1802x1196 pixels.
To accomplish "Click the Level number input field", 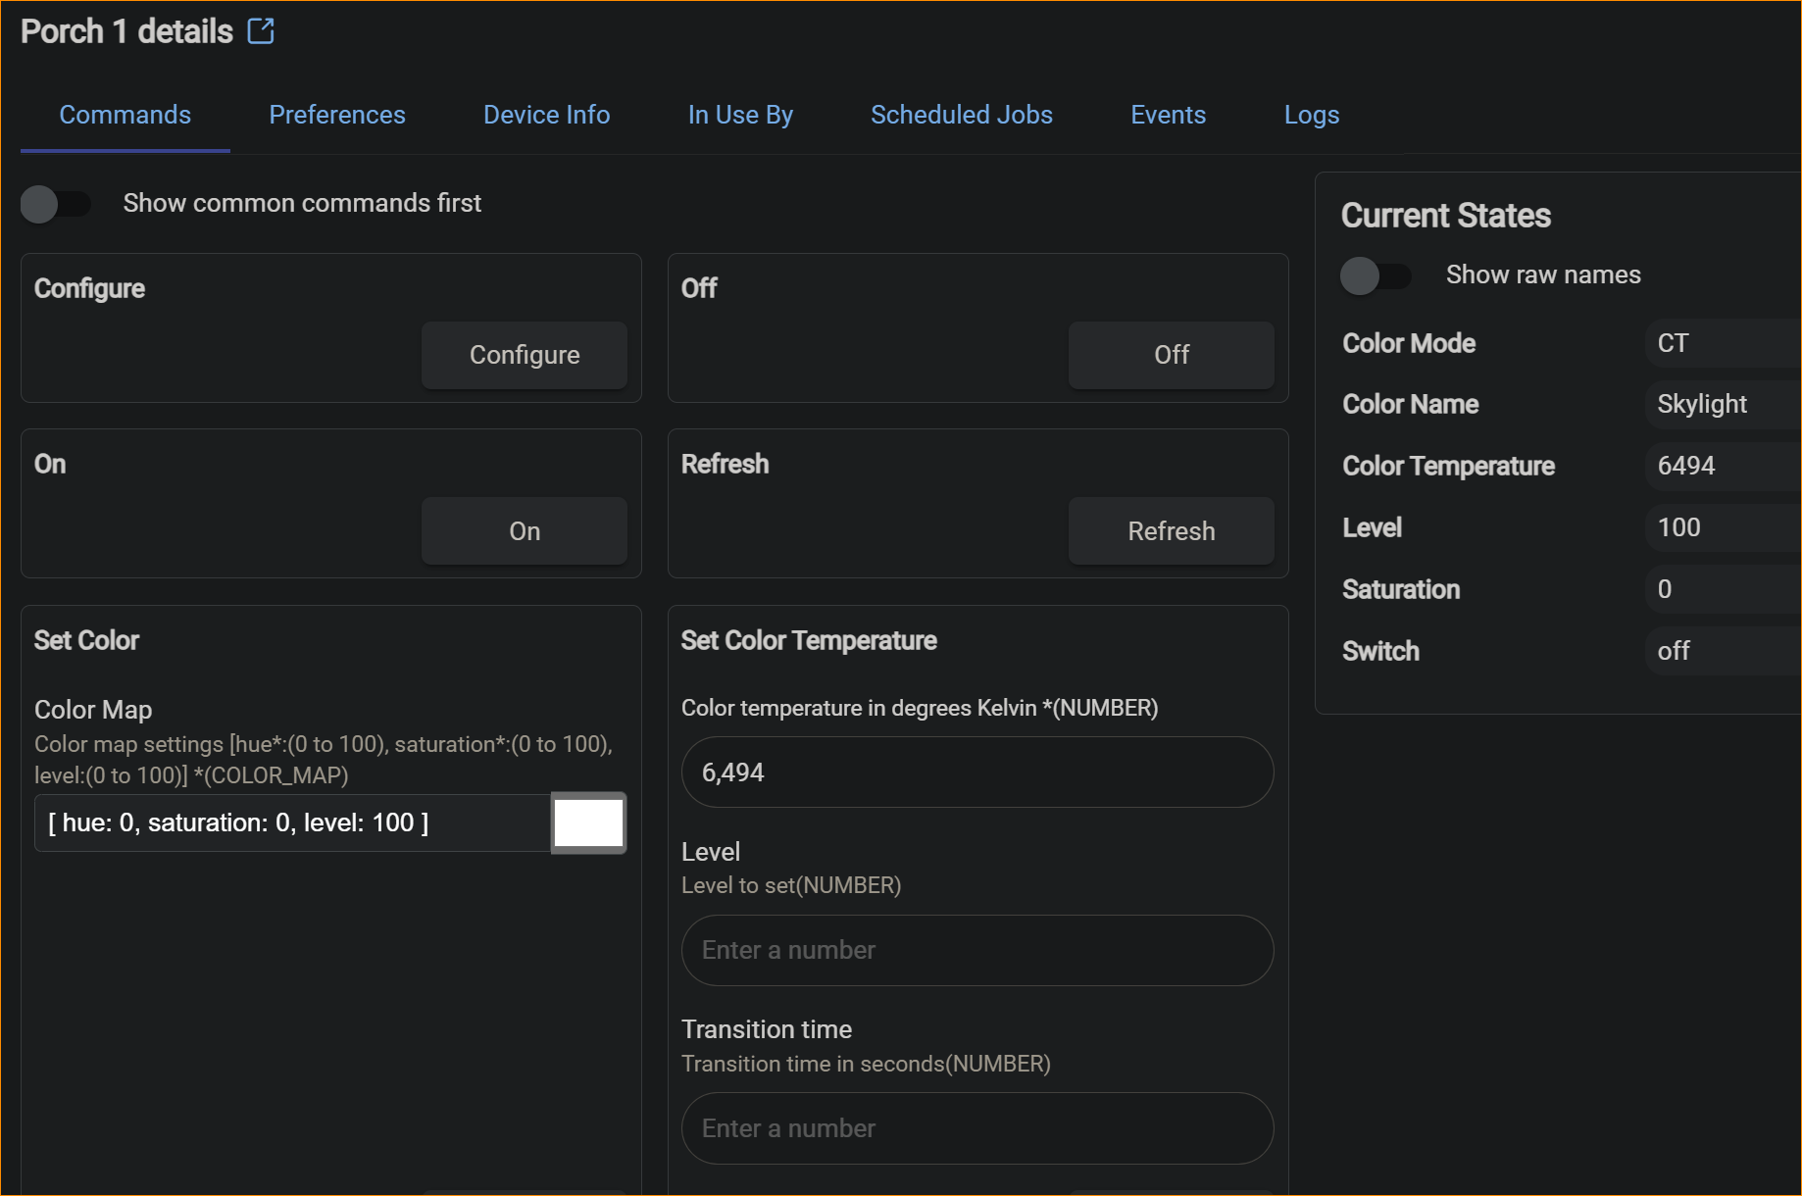I will pyautogui.click(x=976, y=950).
